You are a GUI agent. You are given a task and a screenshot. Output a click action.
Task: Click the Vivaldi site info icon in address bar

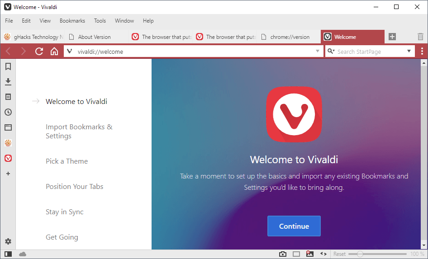[x=70, y=51]
